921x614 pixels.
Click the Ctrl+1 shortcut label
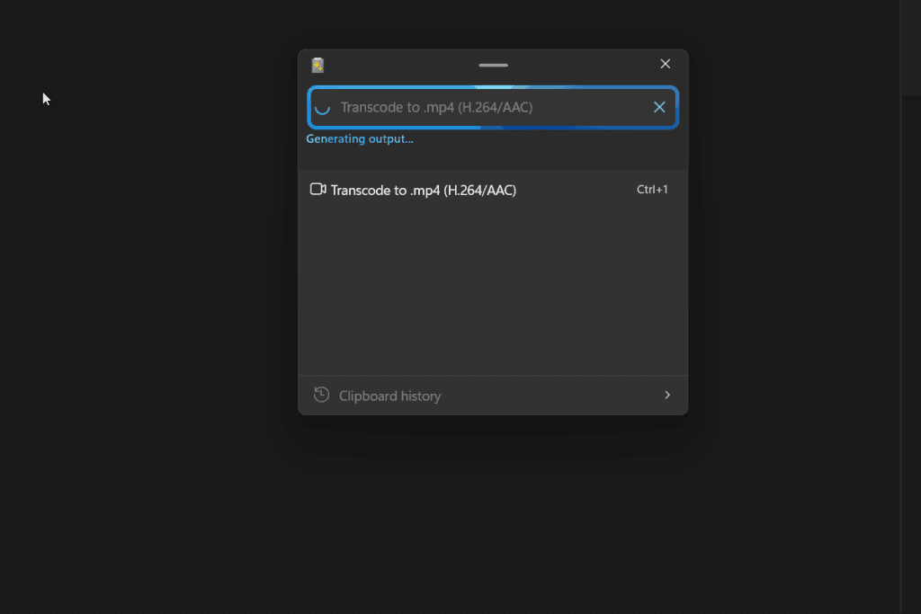pyautogui.click(x=652, y=190)
